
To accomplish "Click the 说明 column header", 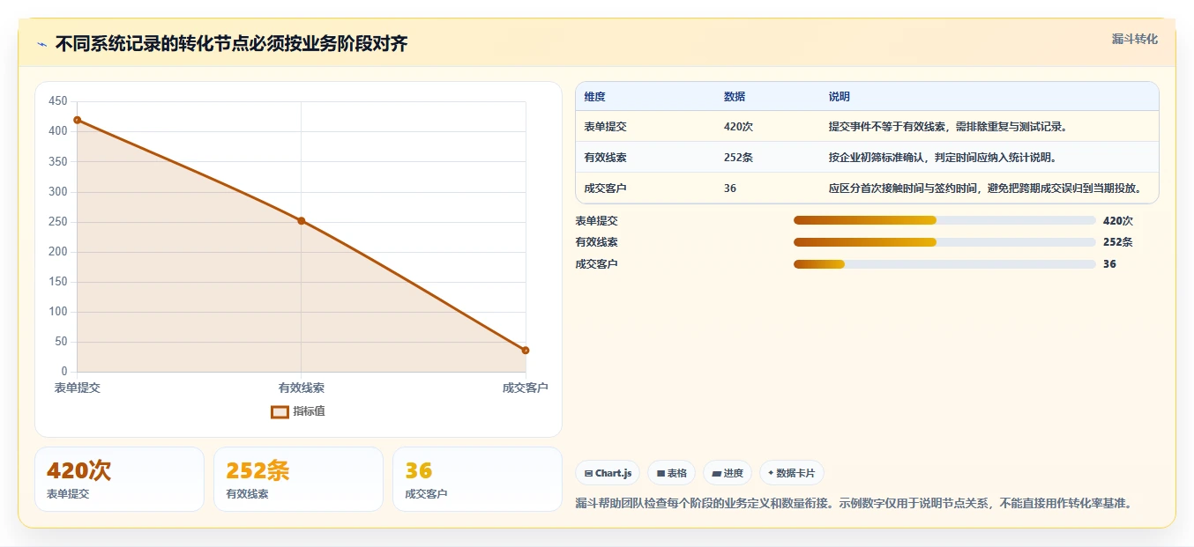I will click(x=840, y=97).
